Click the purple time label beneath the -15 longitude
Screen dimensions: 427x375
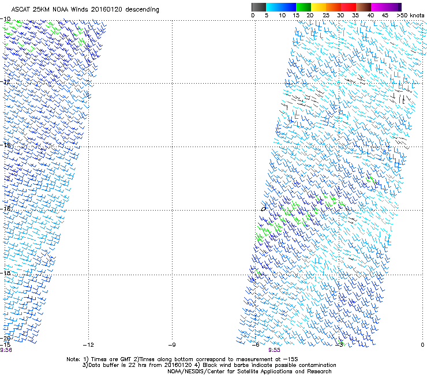[6, 350]
